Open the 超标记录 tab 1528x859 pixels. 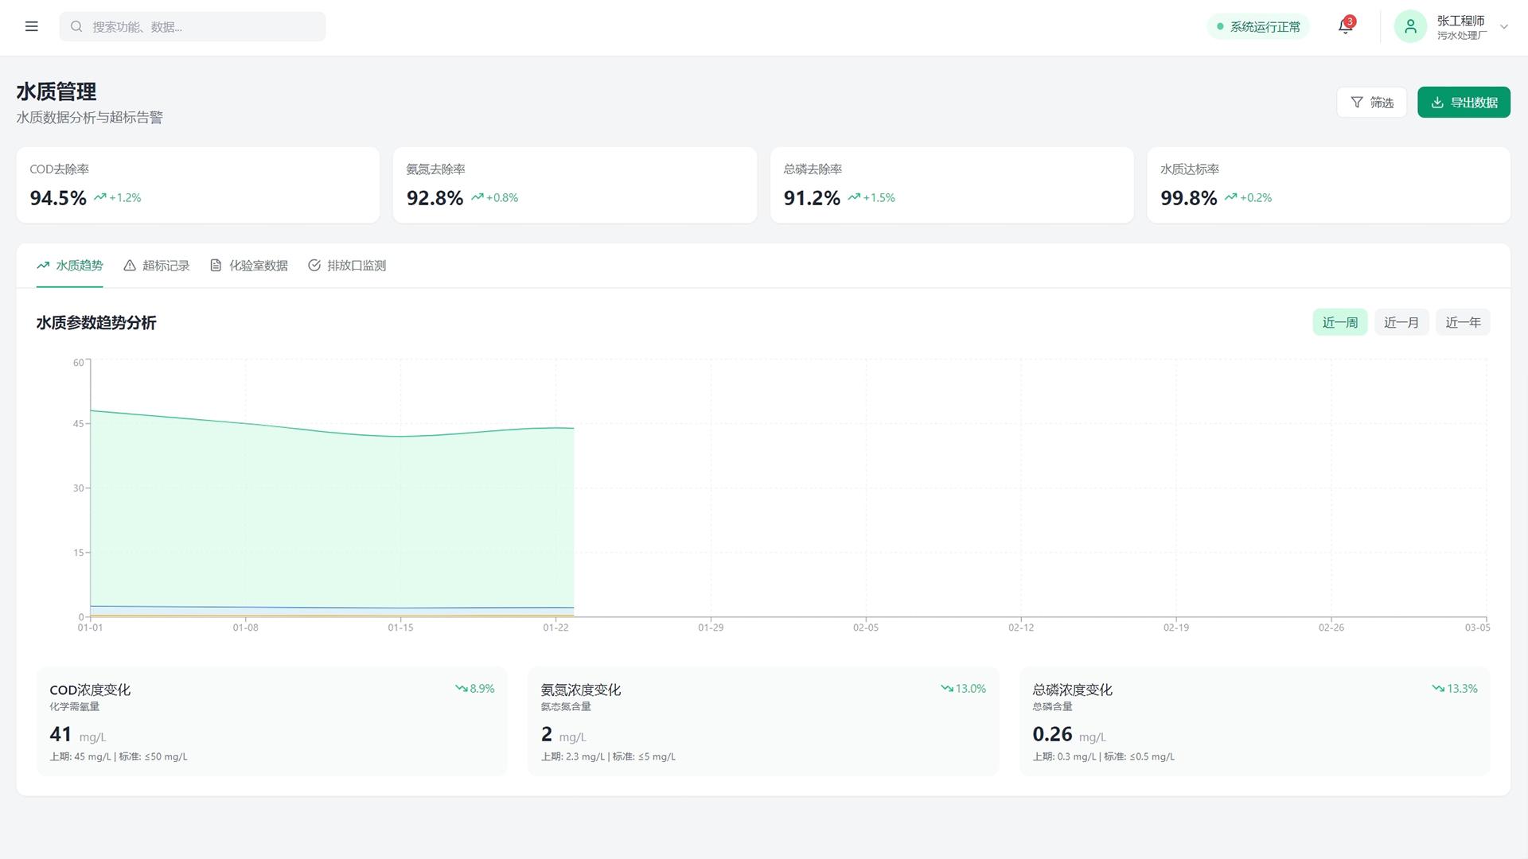(157, 266)
